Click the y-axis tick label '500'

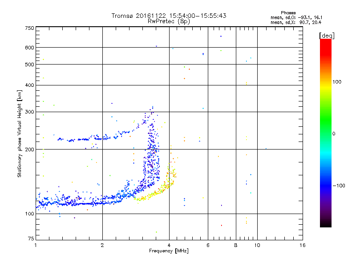(29, 65)
